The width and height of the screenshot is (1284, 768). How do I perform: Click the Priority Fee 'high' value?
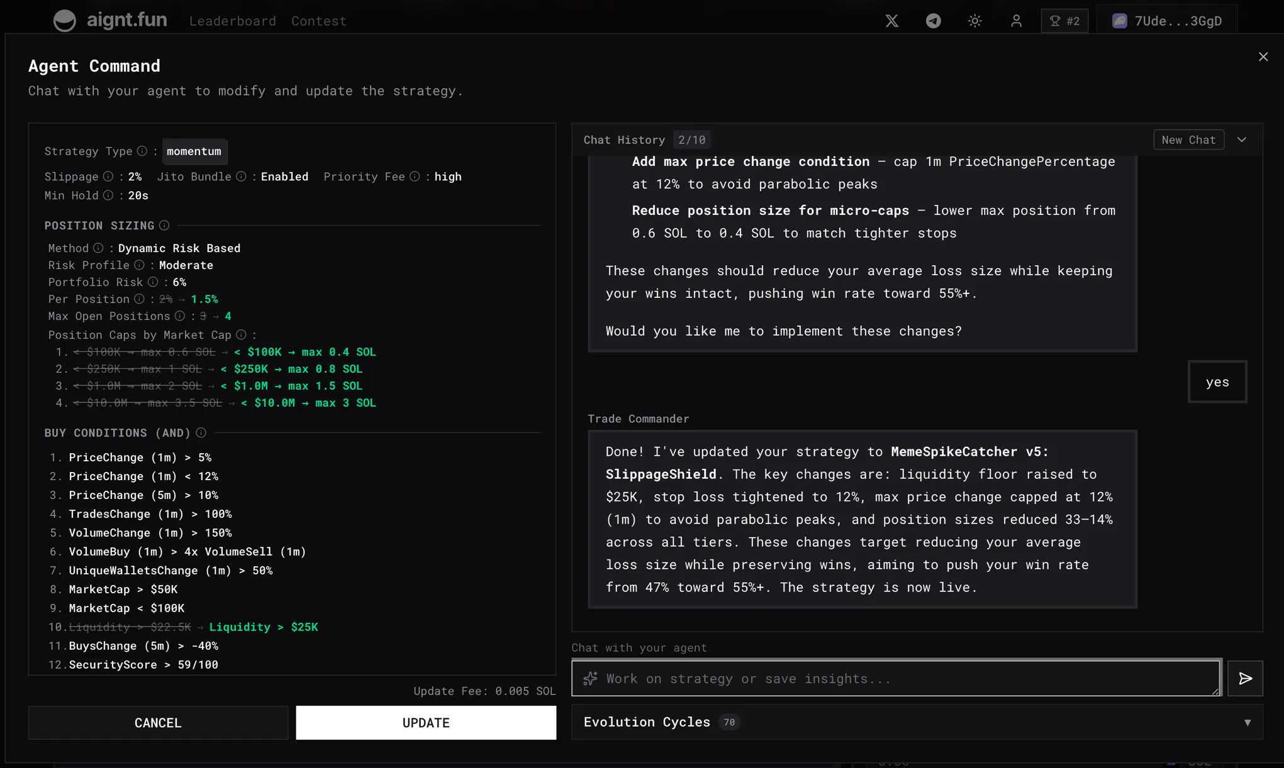(x=448, y=177)
